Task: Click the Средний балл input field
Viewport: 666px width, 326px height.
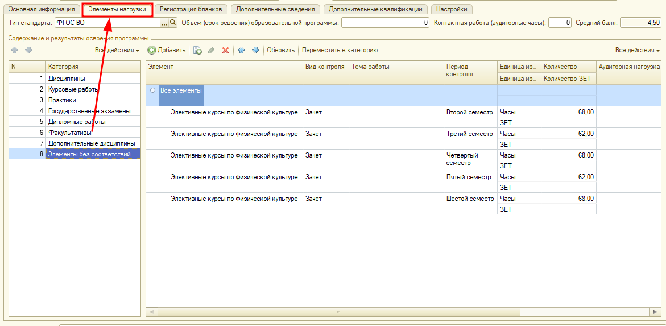Action: (x=640, y=23)
